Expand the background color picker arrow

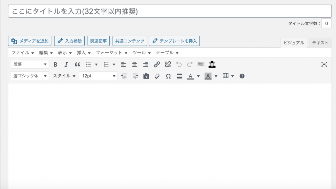[216, 76]
